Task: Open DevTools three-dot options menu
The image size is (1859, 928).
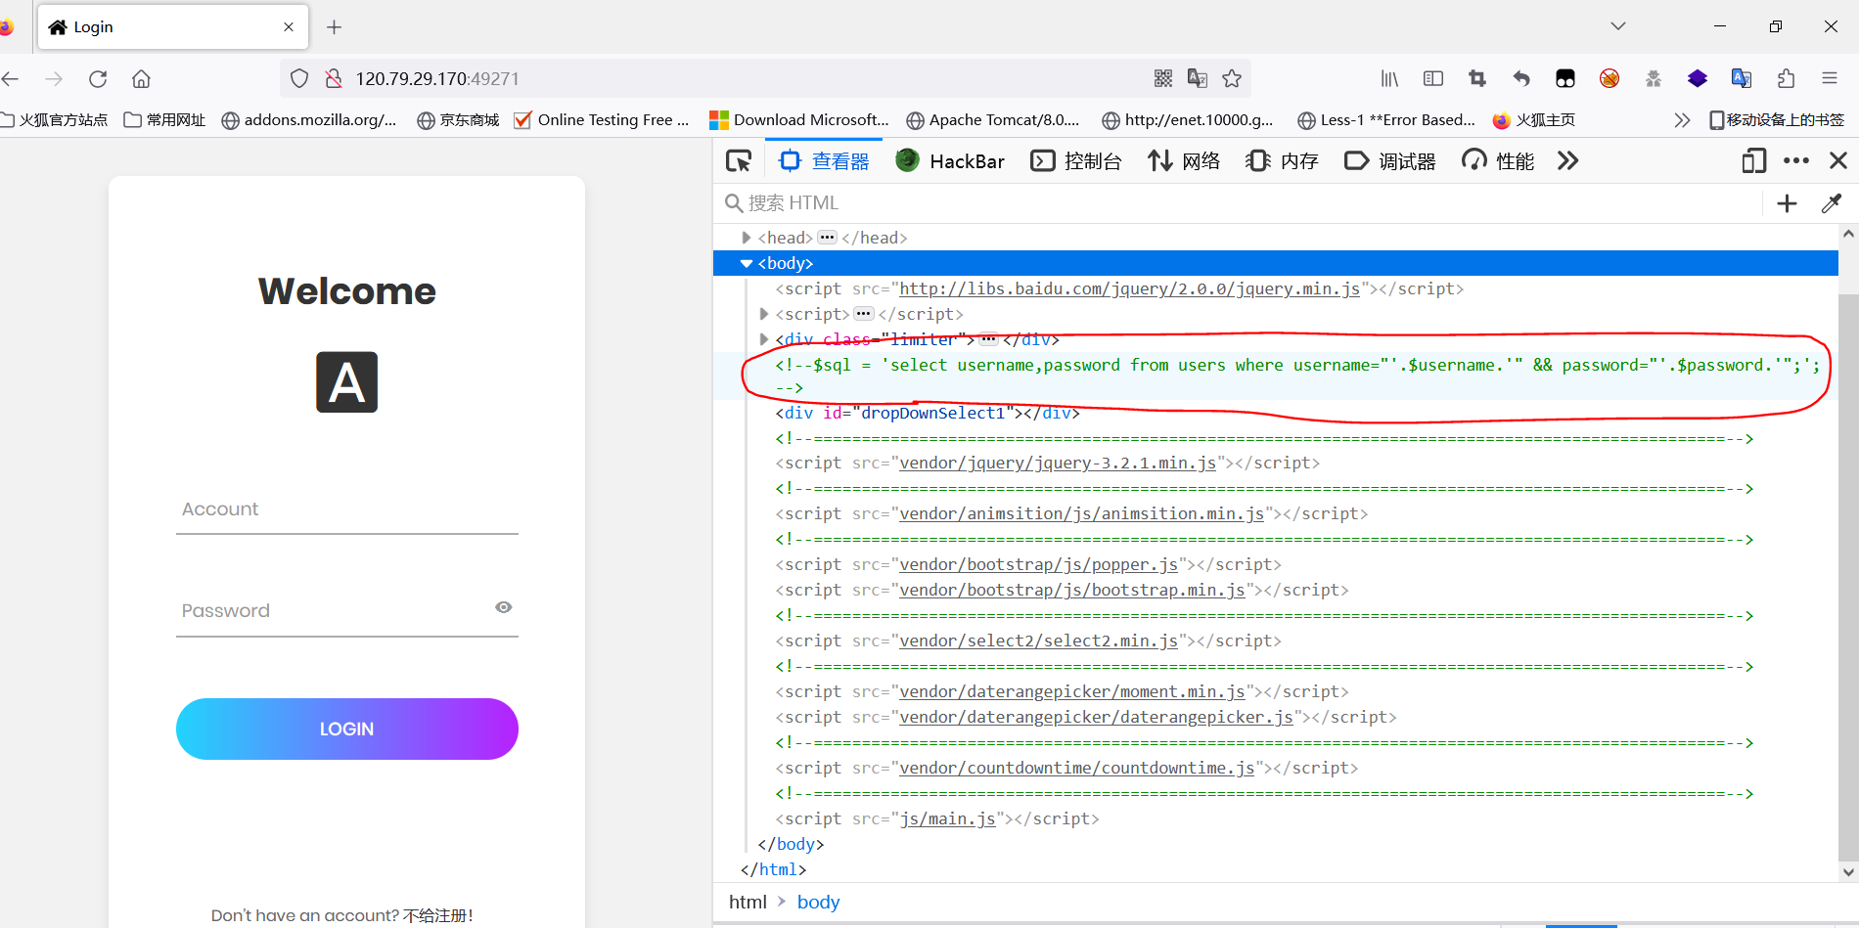Action: pos(1796,160)
